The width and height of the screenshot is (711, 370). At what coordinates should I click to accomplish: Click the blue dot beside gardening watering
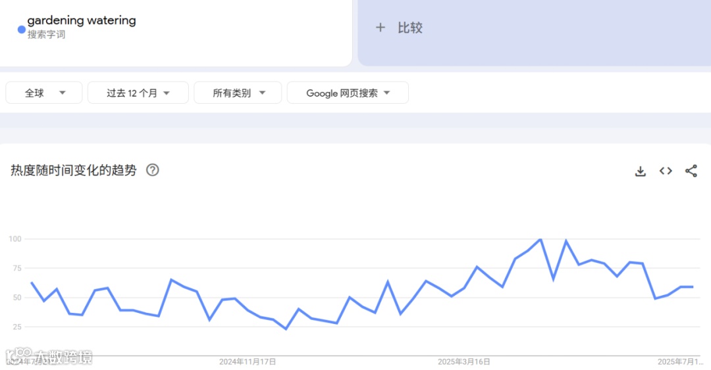tap(21, 30)
